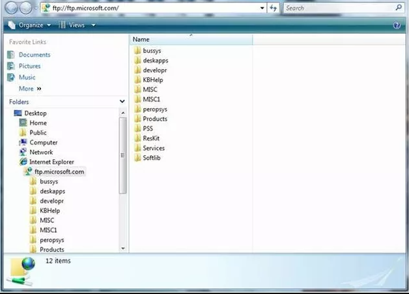Click the Pictures icon in Favorite Links

click(11, 66)
